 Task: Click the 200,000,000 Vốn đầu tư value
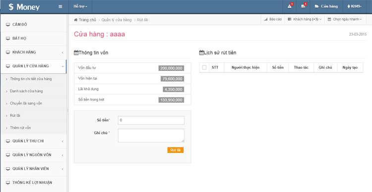171,68
